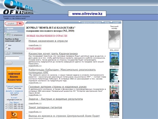Viewport: 158px width, 119px height.
Task: Click the Oil & Gas of Kazakhstan logo
Action: (18, 7)
